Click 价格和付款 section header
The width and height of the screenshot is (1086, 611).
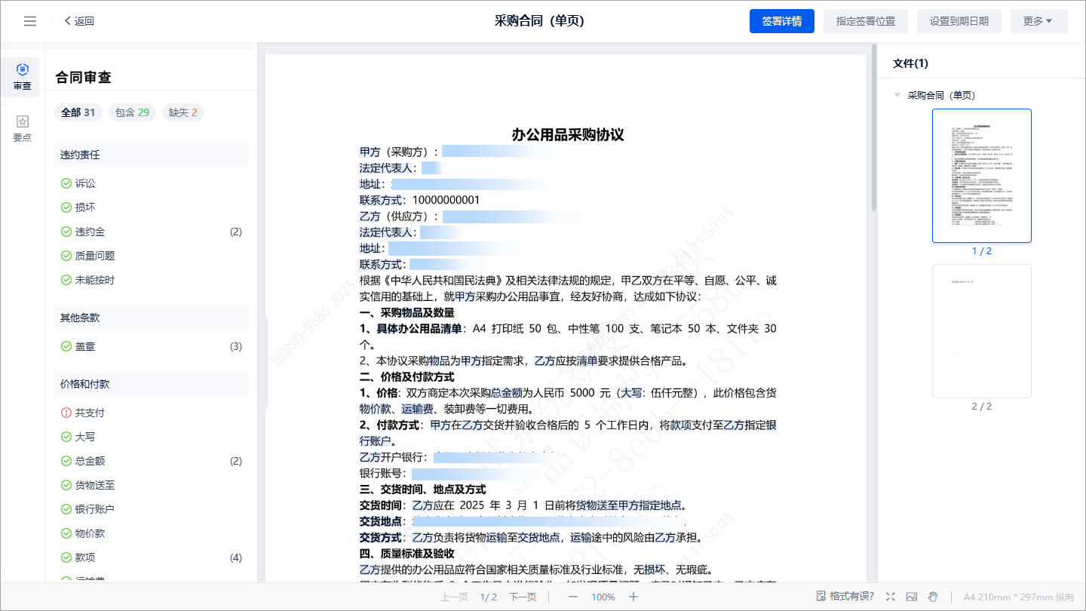tap(151, 384)
